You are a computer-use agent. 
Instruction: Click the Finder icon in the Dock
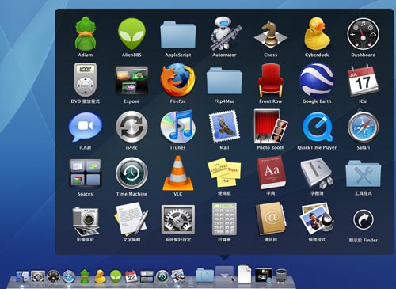tap(22, 276)
